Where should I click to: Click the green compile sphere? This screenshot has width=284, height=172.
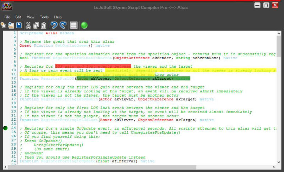[x=84, y=25]
